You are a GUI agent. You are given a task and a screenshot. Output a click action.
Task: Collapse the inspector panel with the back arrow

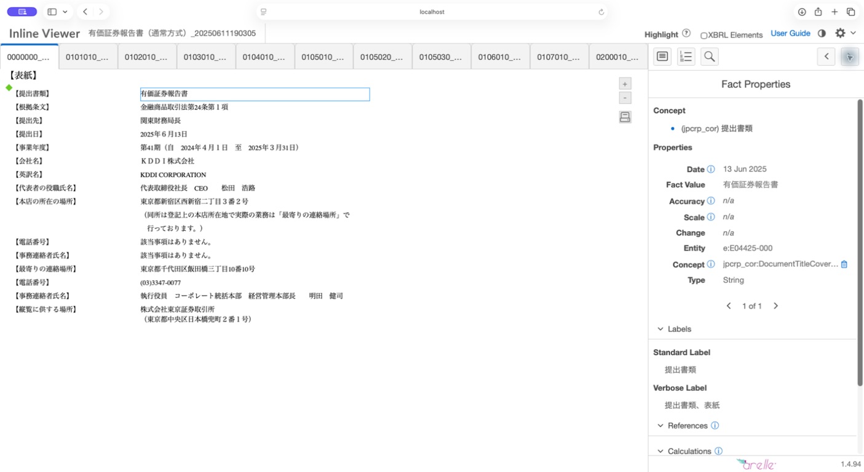coord(826,57)
